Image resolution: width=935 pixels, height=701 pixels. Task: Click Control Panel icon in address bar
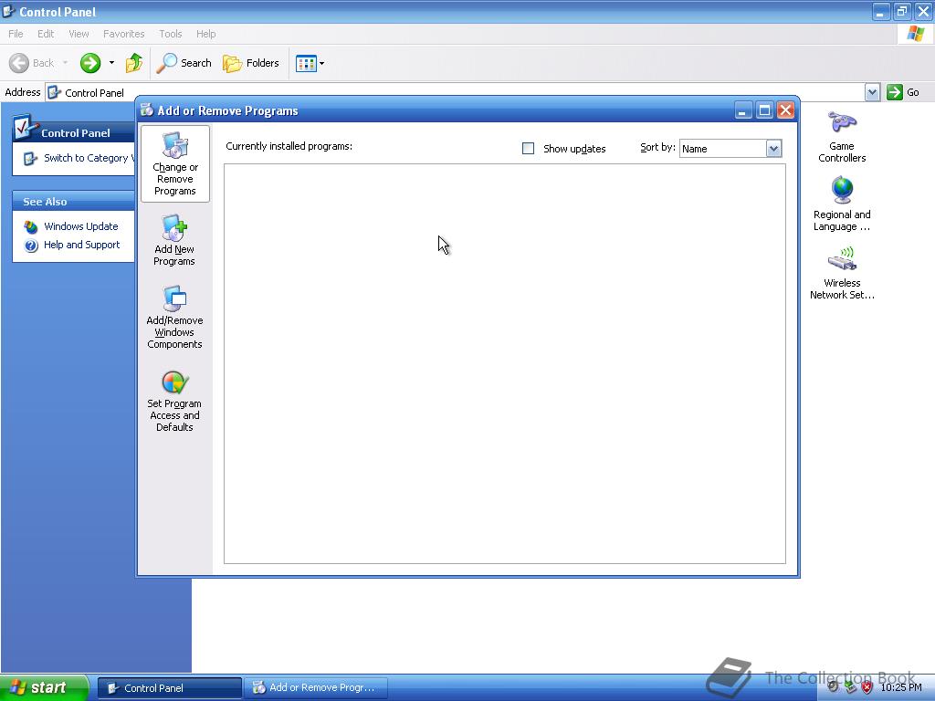55,92
